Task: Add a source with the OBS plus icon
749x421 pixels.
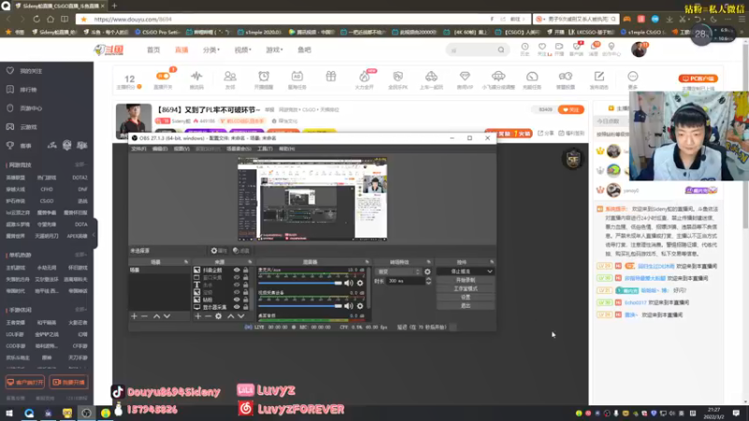Action: coord(198,316)
